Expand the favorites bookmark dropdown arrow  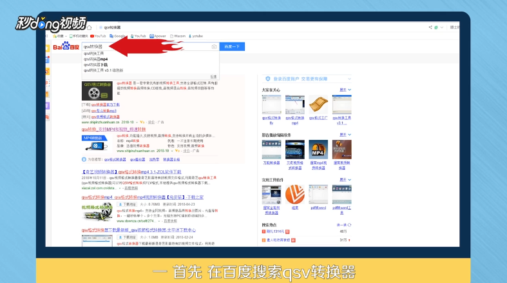pos(66,36)
